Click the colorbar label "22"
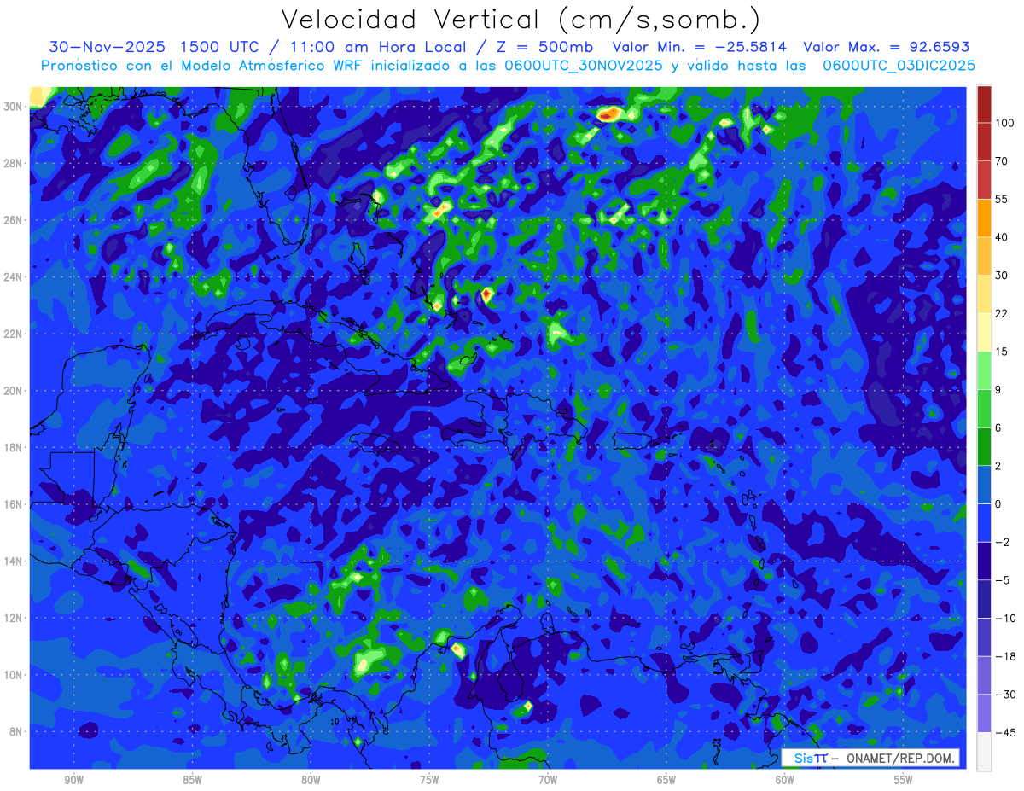Screen dimensions: 1024x791 click(1002, 313)
